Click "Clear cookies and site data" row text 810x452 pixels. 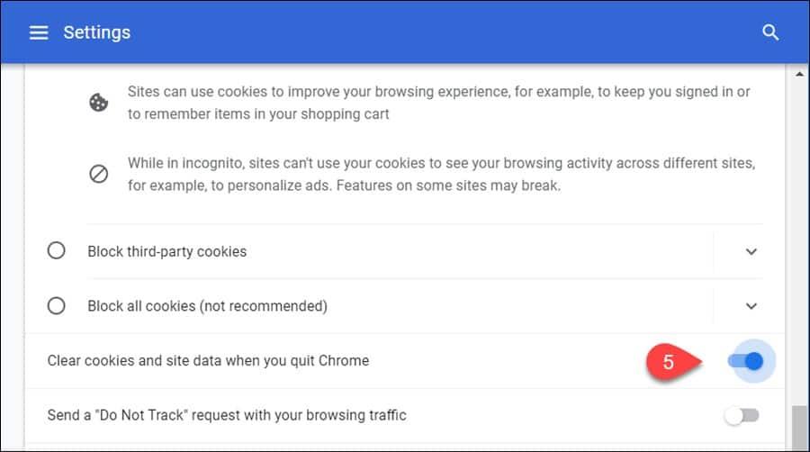[208, 361]
